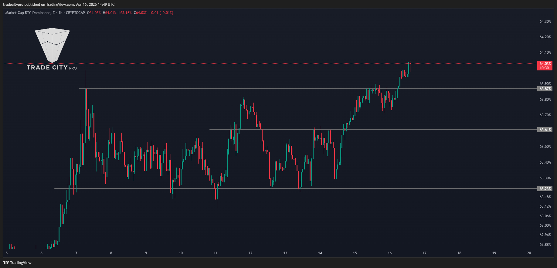Click the 63.50% price axis label

(x=545, y=147)
